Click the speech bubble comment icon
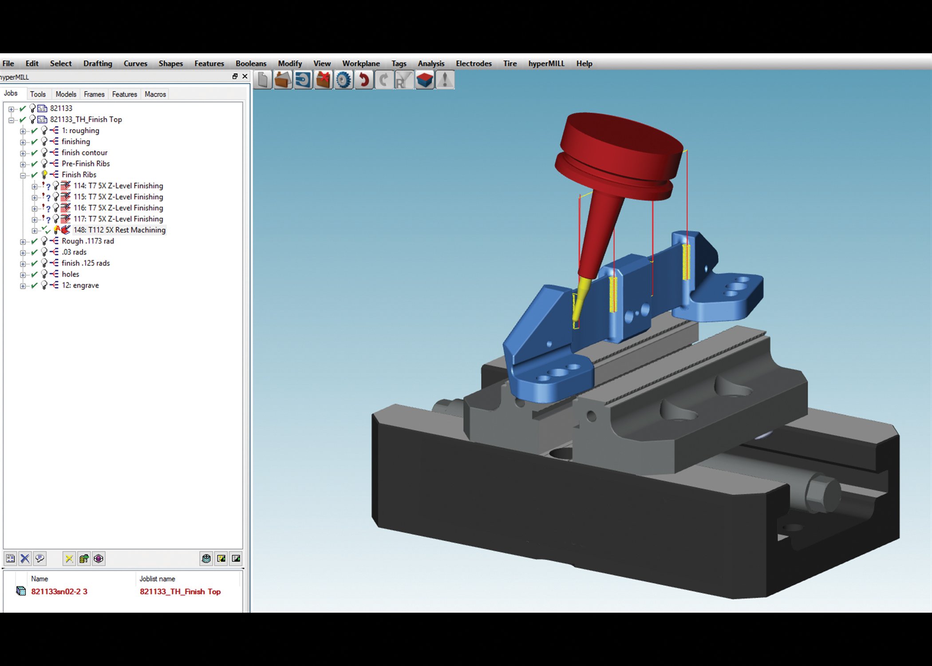The width and height of the screenshot is (932, 666). tap(40, 559)
